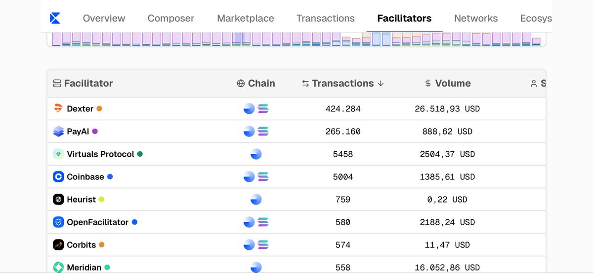Click the Virtuals Protocol name

coord(100,154)
